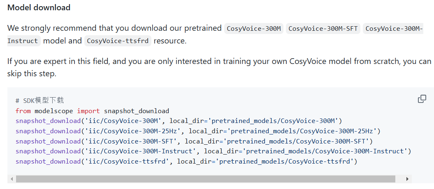Image resolution: width=434 pixels, height=189 pixels.
Task: Click the "Model download" heading
Action: [39, 7]
